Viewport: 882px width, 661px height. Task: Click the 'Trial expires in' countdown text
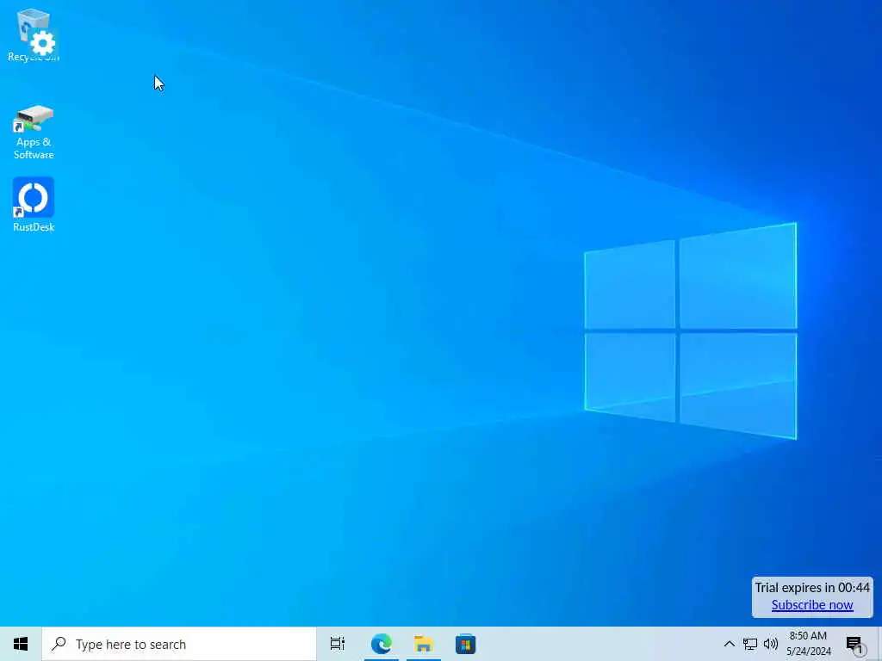812,588
